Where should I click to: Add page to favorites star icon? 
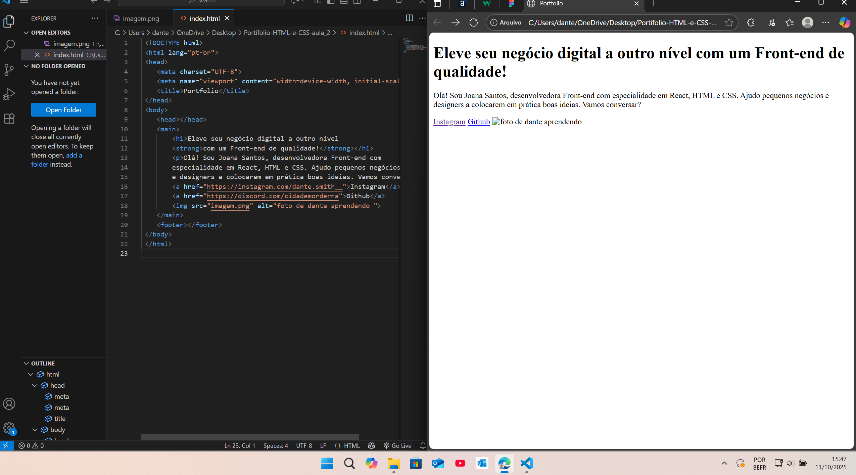(729, 23)
